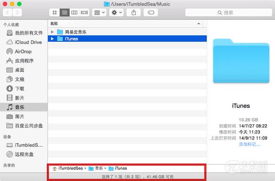Screen dimensions: 275x181
Task: Go back with the left arrow
Action: tap(8, 12)
